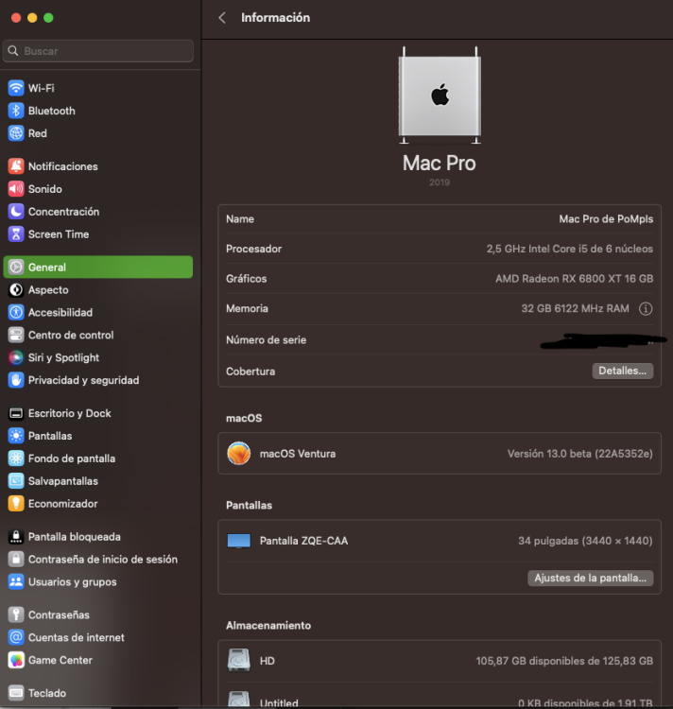Select Fondo de pantalla icon

tap(16, 458)
